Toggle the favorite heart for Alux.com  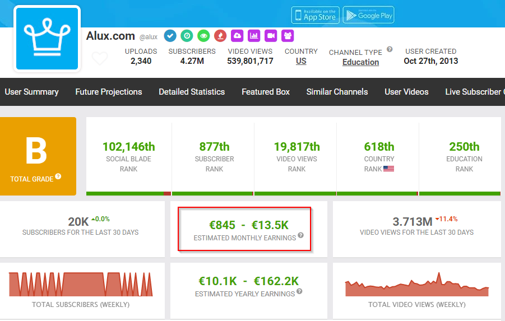coord(100,58)
